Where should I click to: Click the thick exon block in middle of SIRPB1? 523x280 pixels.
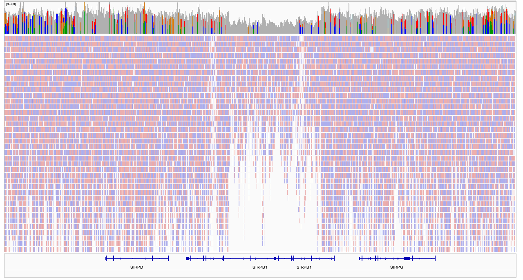coord(275,258)
